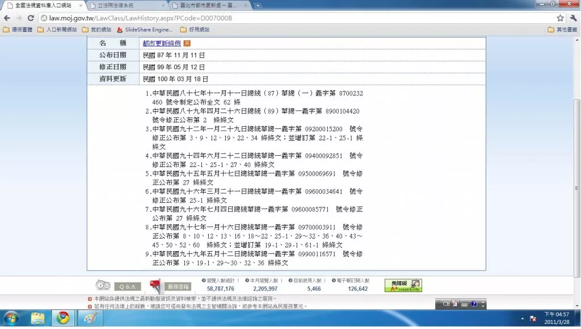The height and width of the screenshot is (329, 581).
Task: Click the 民國 100 年 03 月 18 日 date
Action: [x=176, y=79]
